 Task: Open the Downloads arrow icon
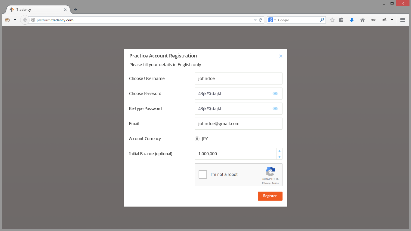click(x=352, y=20)
